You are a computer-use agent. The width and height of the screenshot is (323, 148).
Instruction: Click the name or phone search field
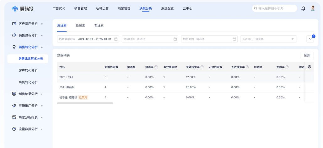click(274, 8)
